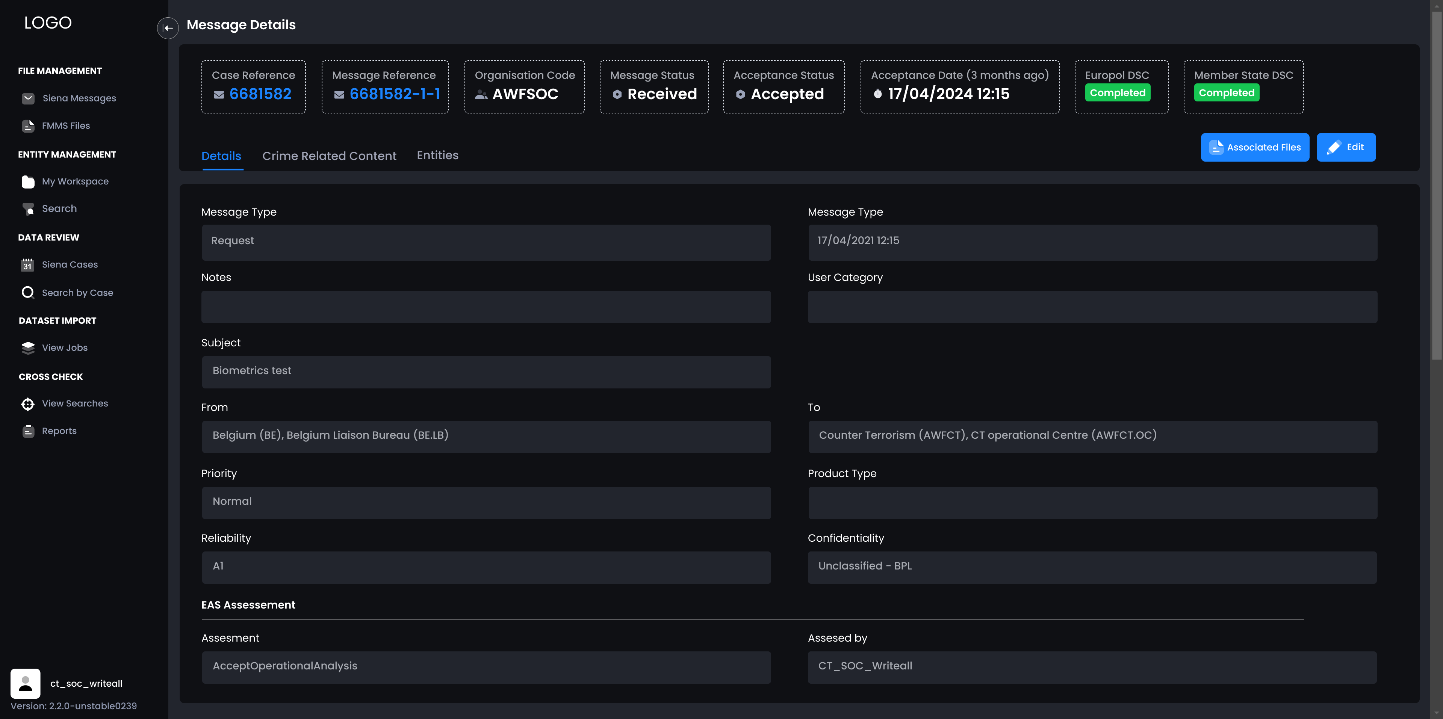Viewport: 1443px width, 719px height.
Task: Open the Reports icon in sidebar
Action: 28,430
